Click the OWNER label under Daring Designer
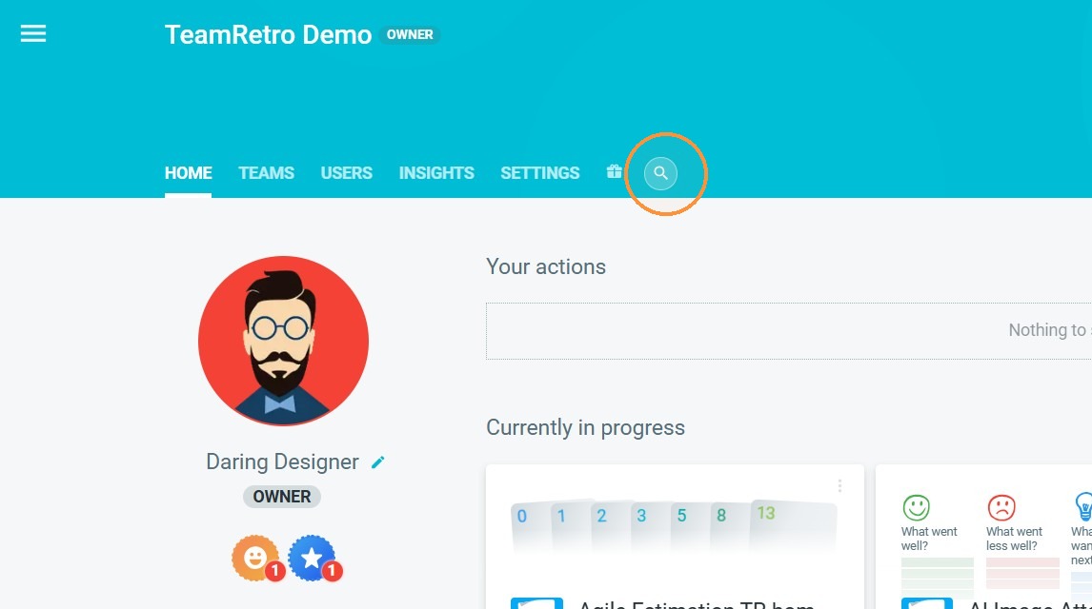 [281, 497]
